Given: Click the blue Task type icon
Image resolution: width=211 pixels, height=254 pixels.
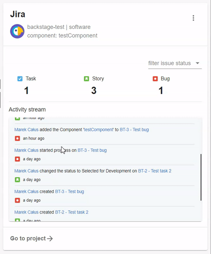Looking at the screenshot, I should (20, 79).
